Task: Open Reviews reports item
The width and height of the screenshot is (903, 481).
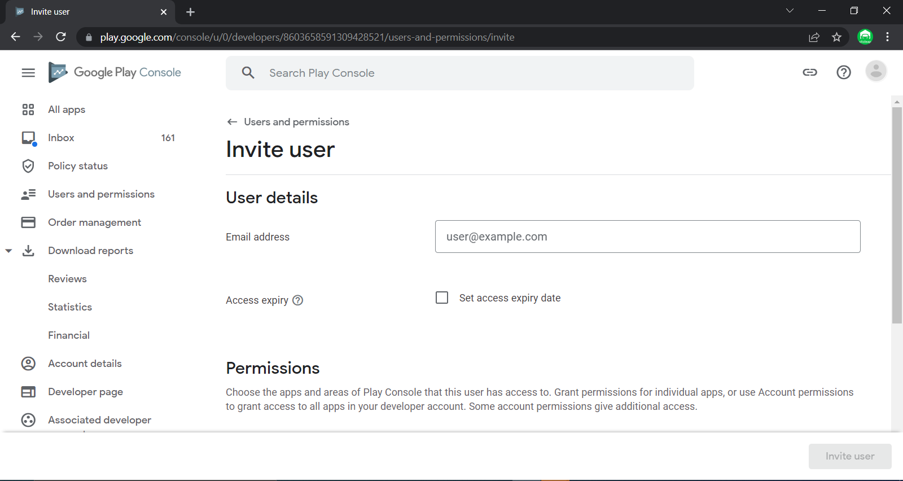Action: [x=67, y=279]
